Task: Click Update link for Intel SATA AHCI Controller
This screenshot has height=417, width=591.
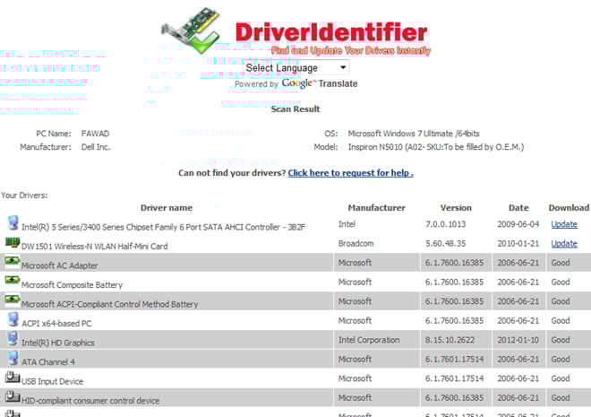Action: (x=564, y=224)
